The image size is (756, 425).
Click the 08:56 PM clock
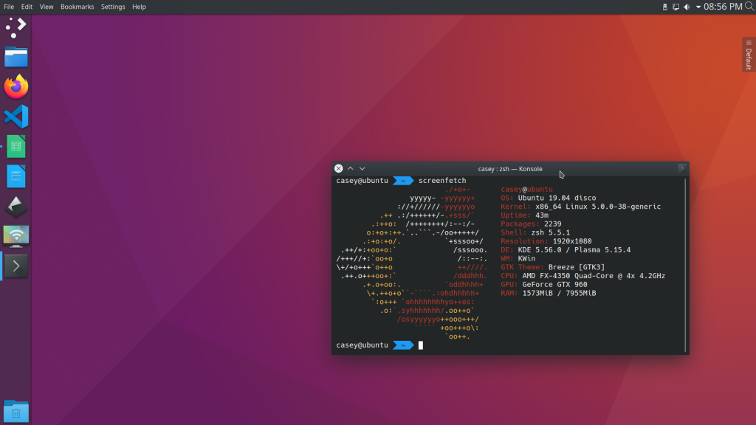coord(722,7)
